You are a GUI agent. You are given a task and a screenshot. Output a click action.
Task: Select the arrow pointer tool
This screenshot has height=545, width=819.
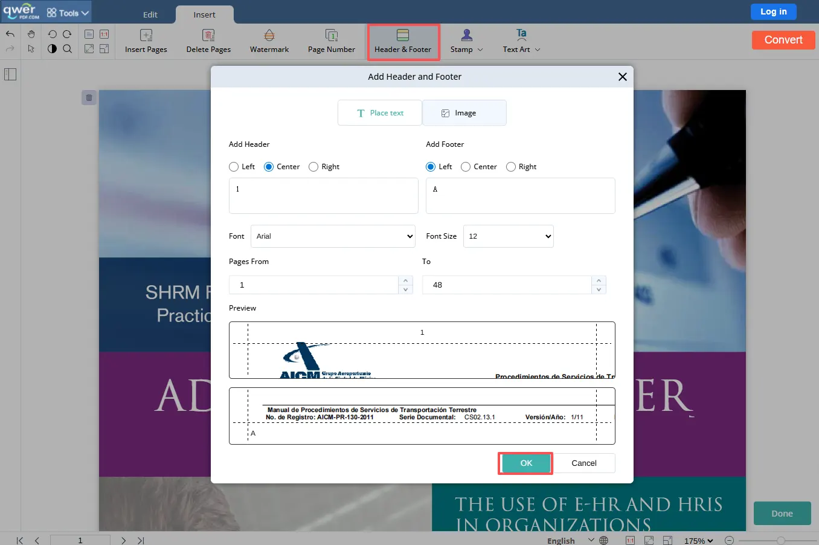point(31,49)
